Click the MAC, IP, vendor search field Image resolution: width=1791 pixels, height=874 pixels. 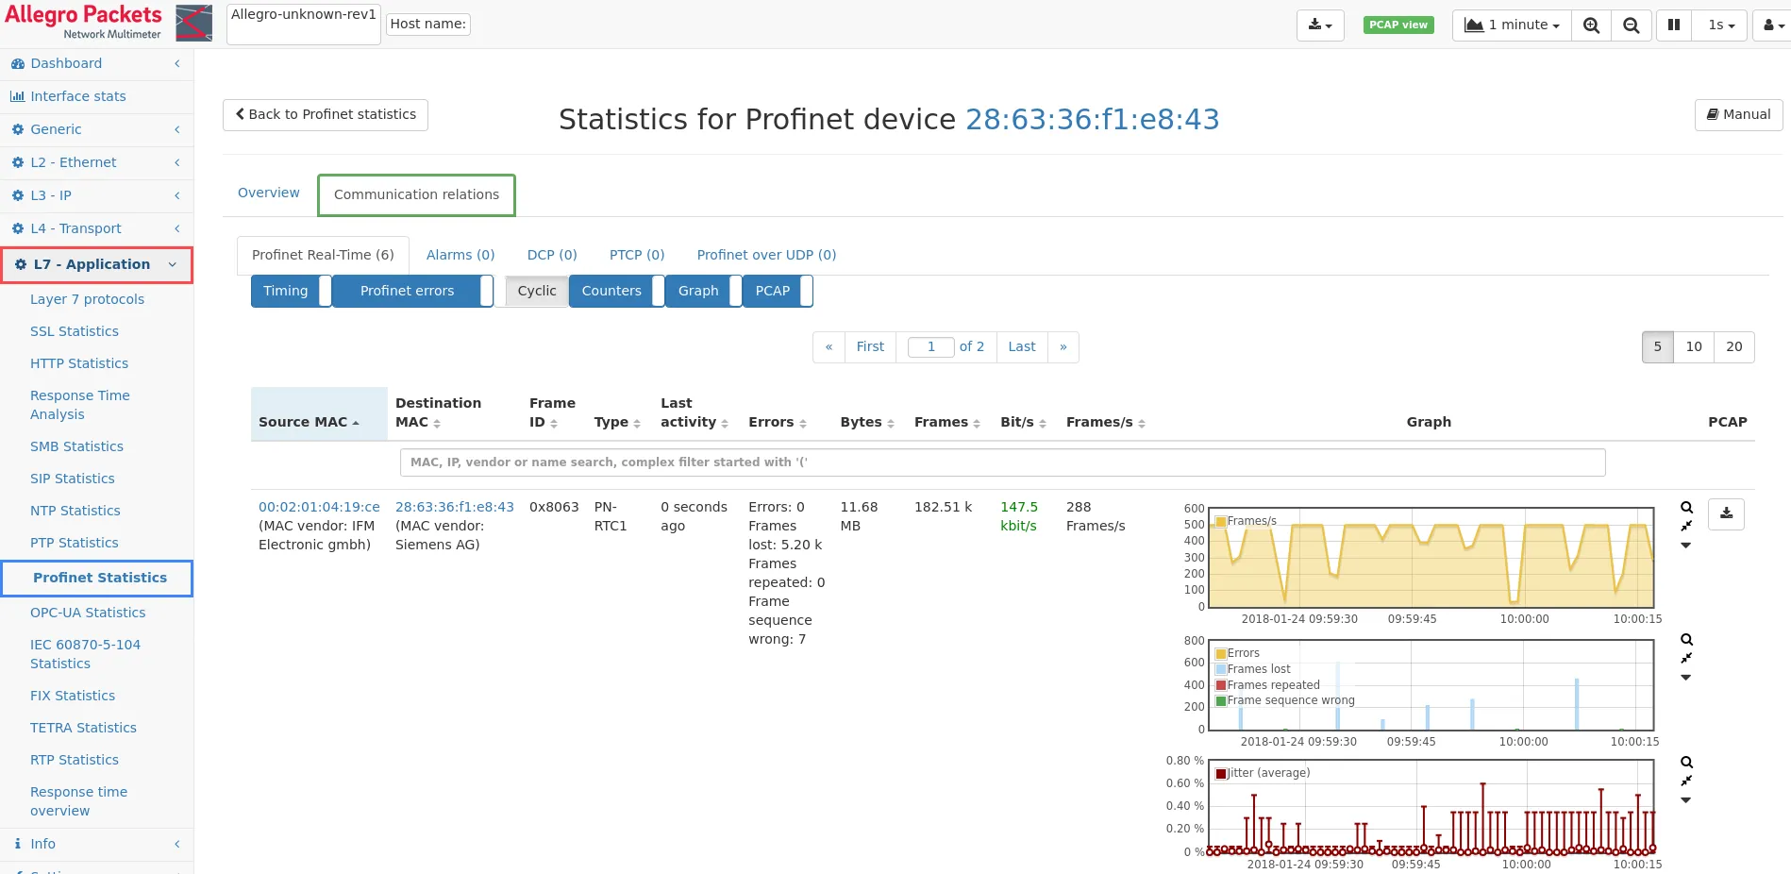(x=1002, y=462)
